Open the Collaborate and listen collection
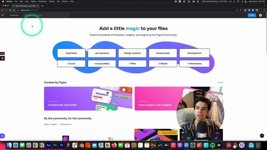 coord(88,99)
